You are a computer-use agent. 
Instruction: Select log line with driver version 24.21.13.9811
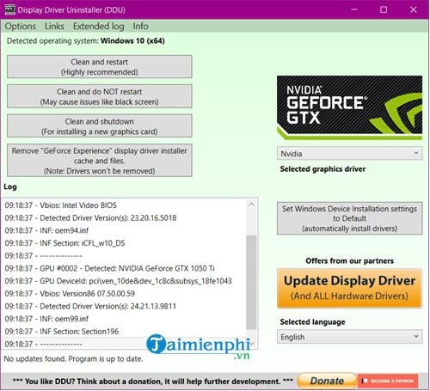[90, 306]
